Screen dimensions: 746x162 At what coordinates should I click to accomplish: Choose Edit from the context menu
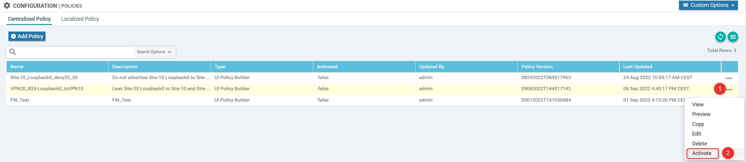click(x=696, y=134)
